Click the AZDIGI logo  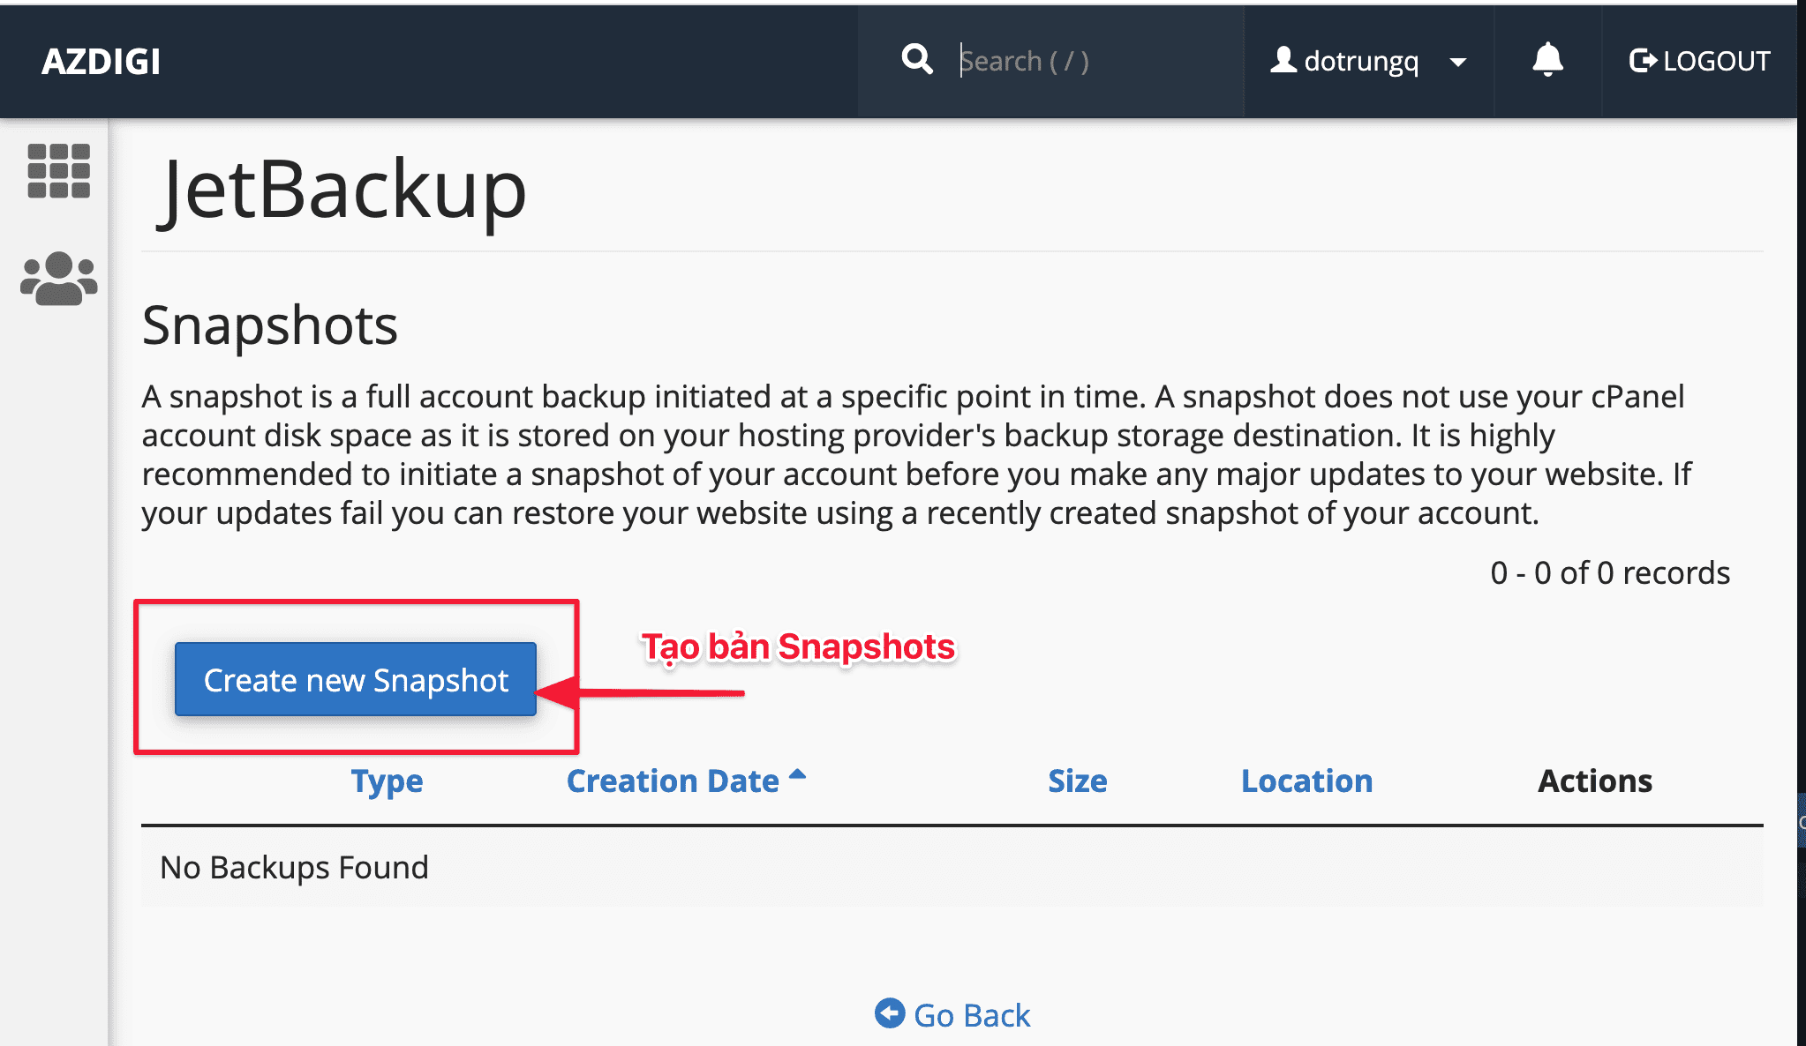click(x=100, y=61)
